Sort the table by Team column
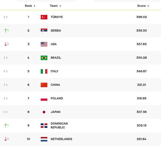 point(55,6)
